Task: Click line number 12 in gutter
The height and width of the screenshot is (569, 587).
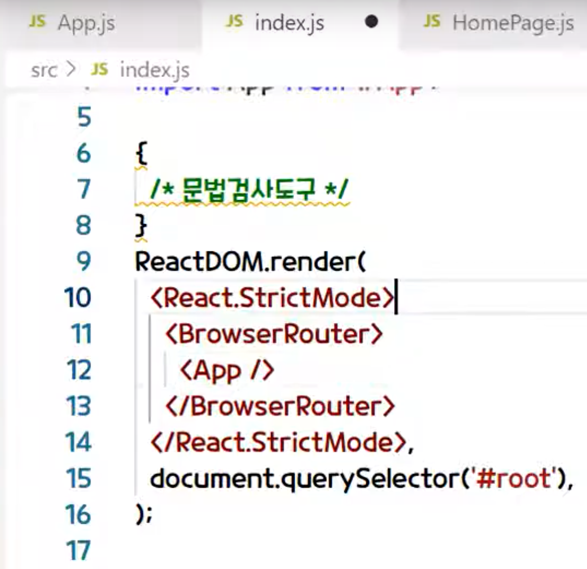Action: coord(79,370)
